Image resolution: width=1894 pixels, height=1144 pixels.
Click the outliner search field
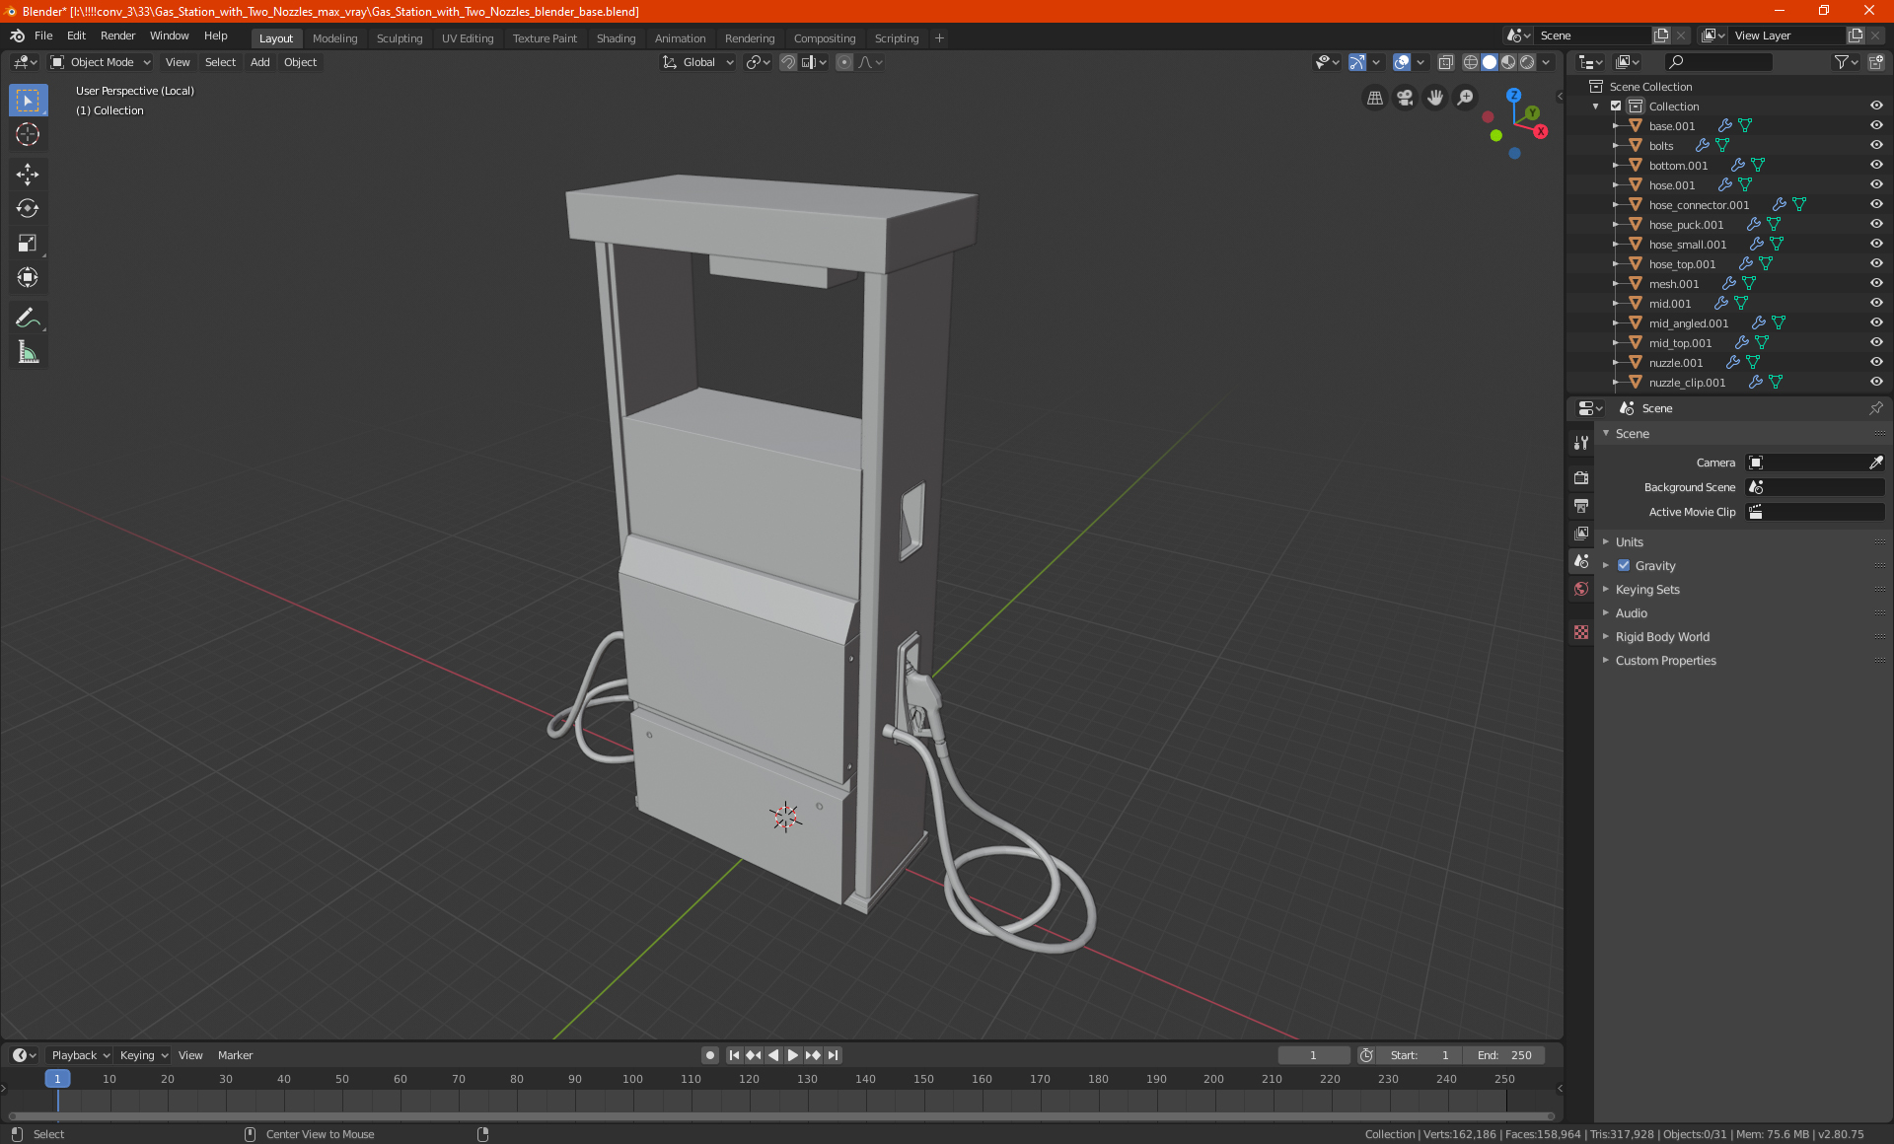pyautogui.click(x=1717, y=62)
